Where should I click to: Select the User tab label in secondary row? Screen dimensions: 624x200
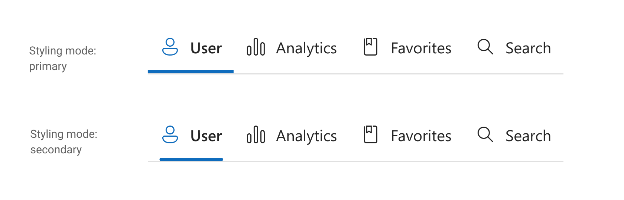(x=206, y=136)
